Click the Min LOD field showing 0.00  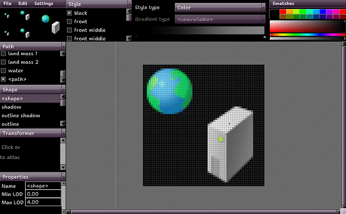[43, 194]
